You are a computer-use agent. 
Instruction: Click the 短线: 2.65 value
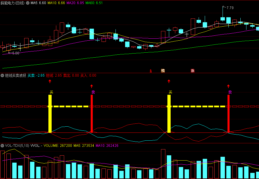coord(54,76)
